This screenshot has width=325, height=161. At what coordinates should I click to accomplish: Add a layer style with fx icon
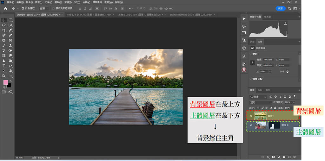click(x=268, y=157)
